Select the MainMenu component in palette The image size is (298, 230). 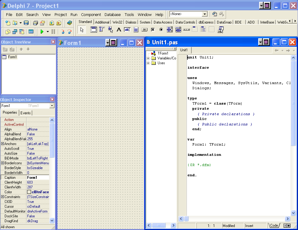(x=102, y=30)
